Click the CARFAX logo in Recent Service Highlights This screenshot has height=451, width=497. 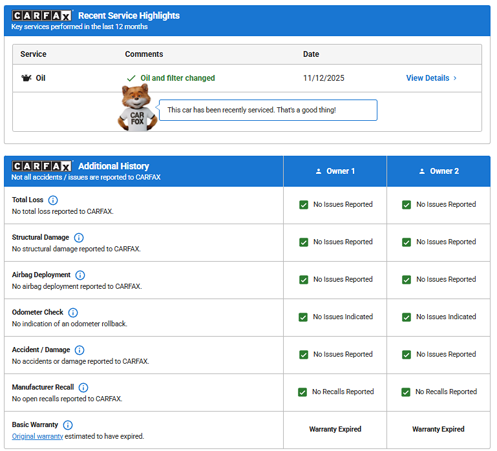[x=42, y=16]
